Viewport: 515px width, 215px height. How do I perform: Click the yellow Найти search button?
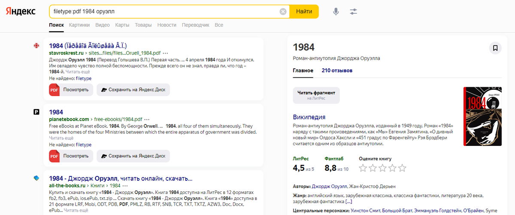point(304,12)
